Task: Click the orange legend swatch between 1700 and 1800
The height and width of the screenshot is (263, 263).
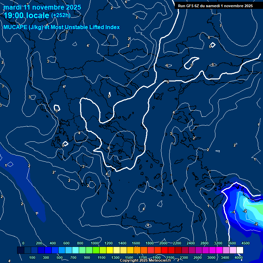Action: point(144,250)
